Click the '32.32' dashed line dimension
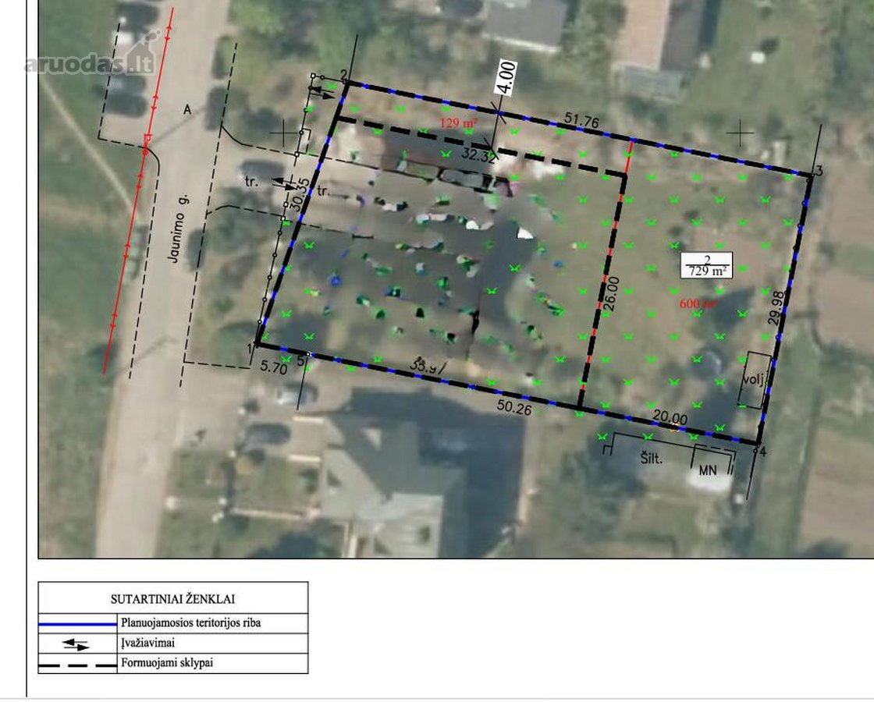The width and height of the screenshot is (874, 702). [x=478, y=156]
